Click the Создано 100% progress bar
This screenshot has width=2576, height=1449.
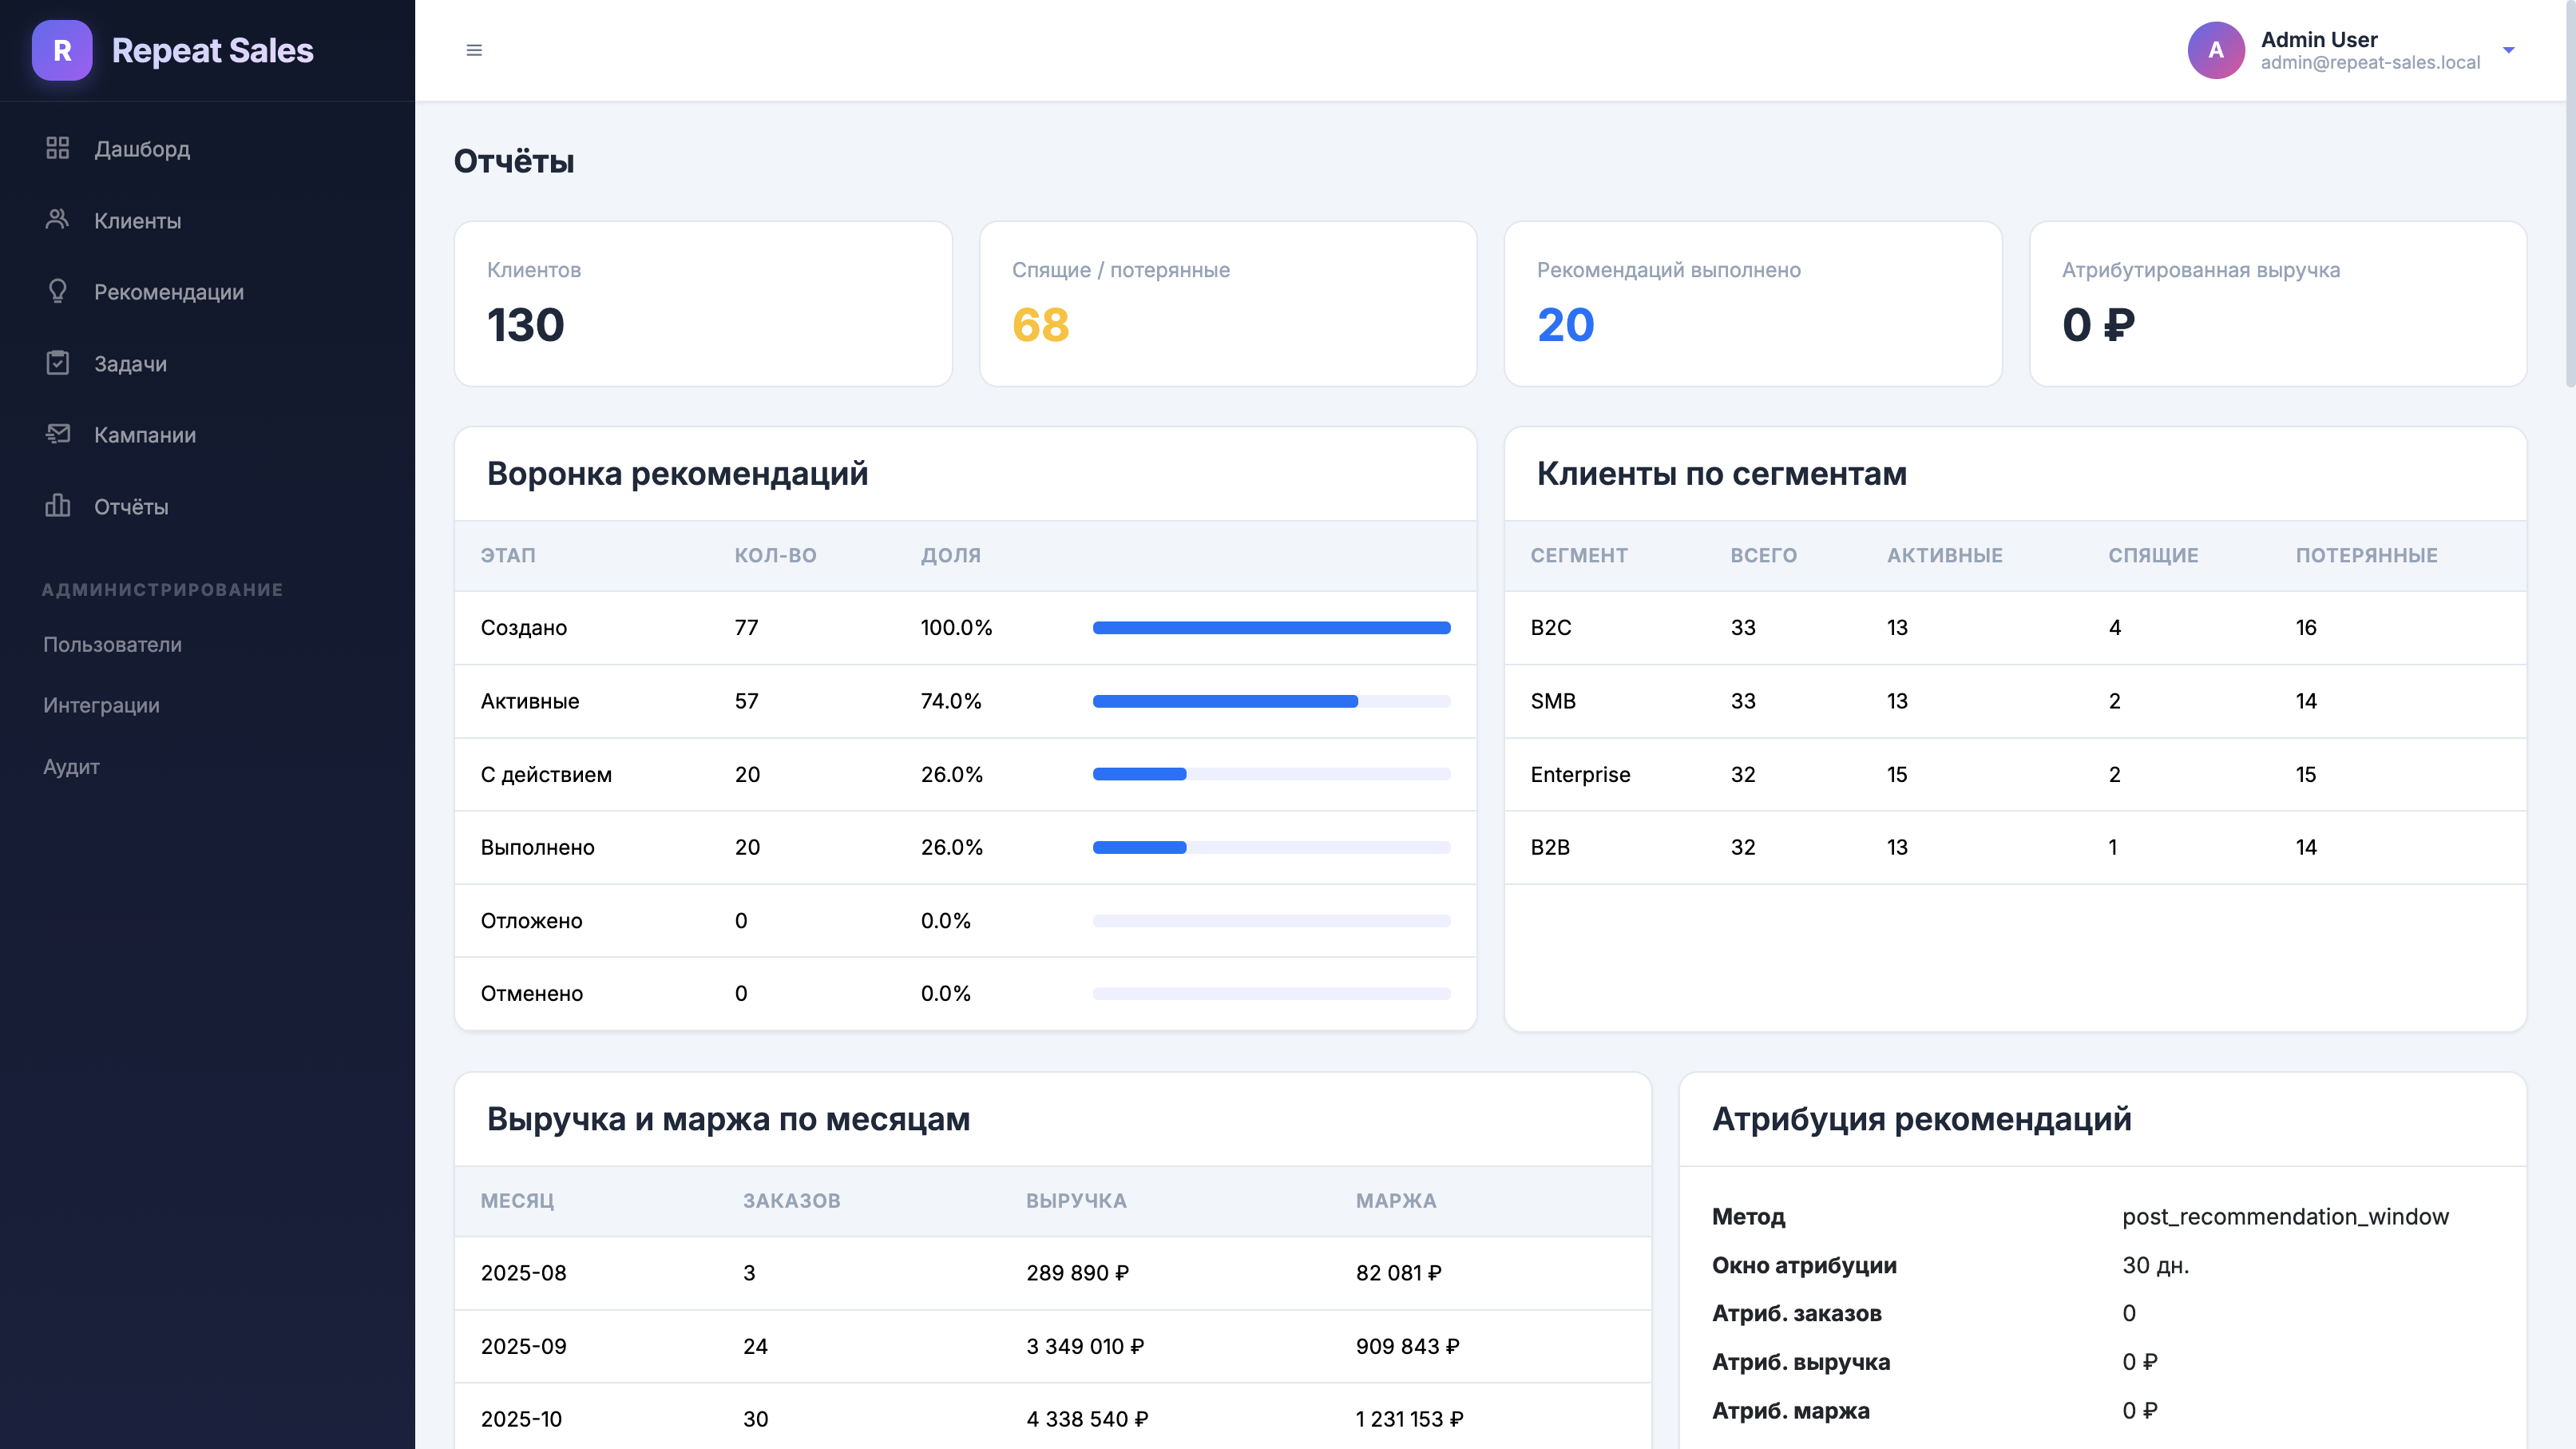click(x=1271, y=628)
